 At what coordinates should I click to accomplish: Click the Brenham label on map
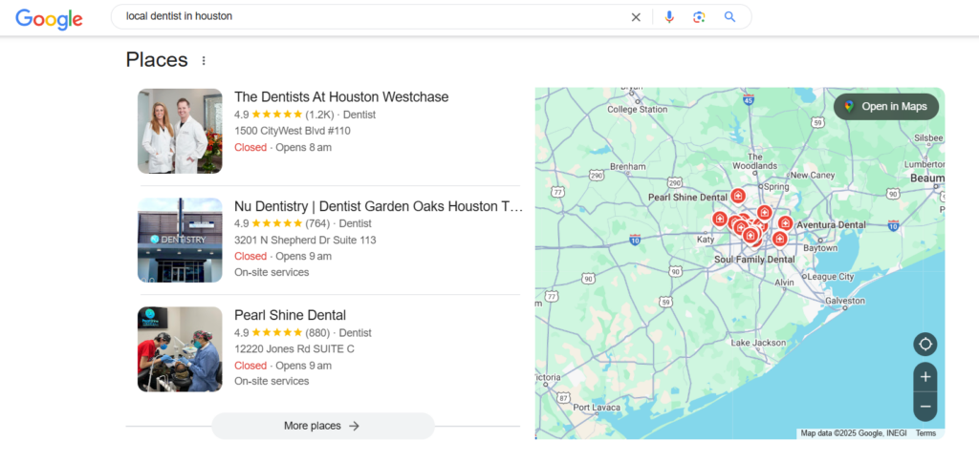click(627, 166)
